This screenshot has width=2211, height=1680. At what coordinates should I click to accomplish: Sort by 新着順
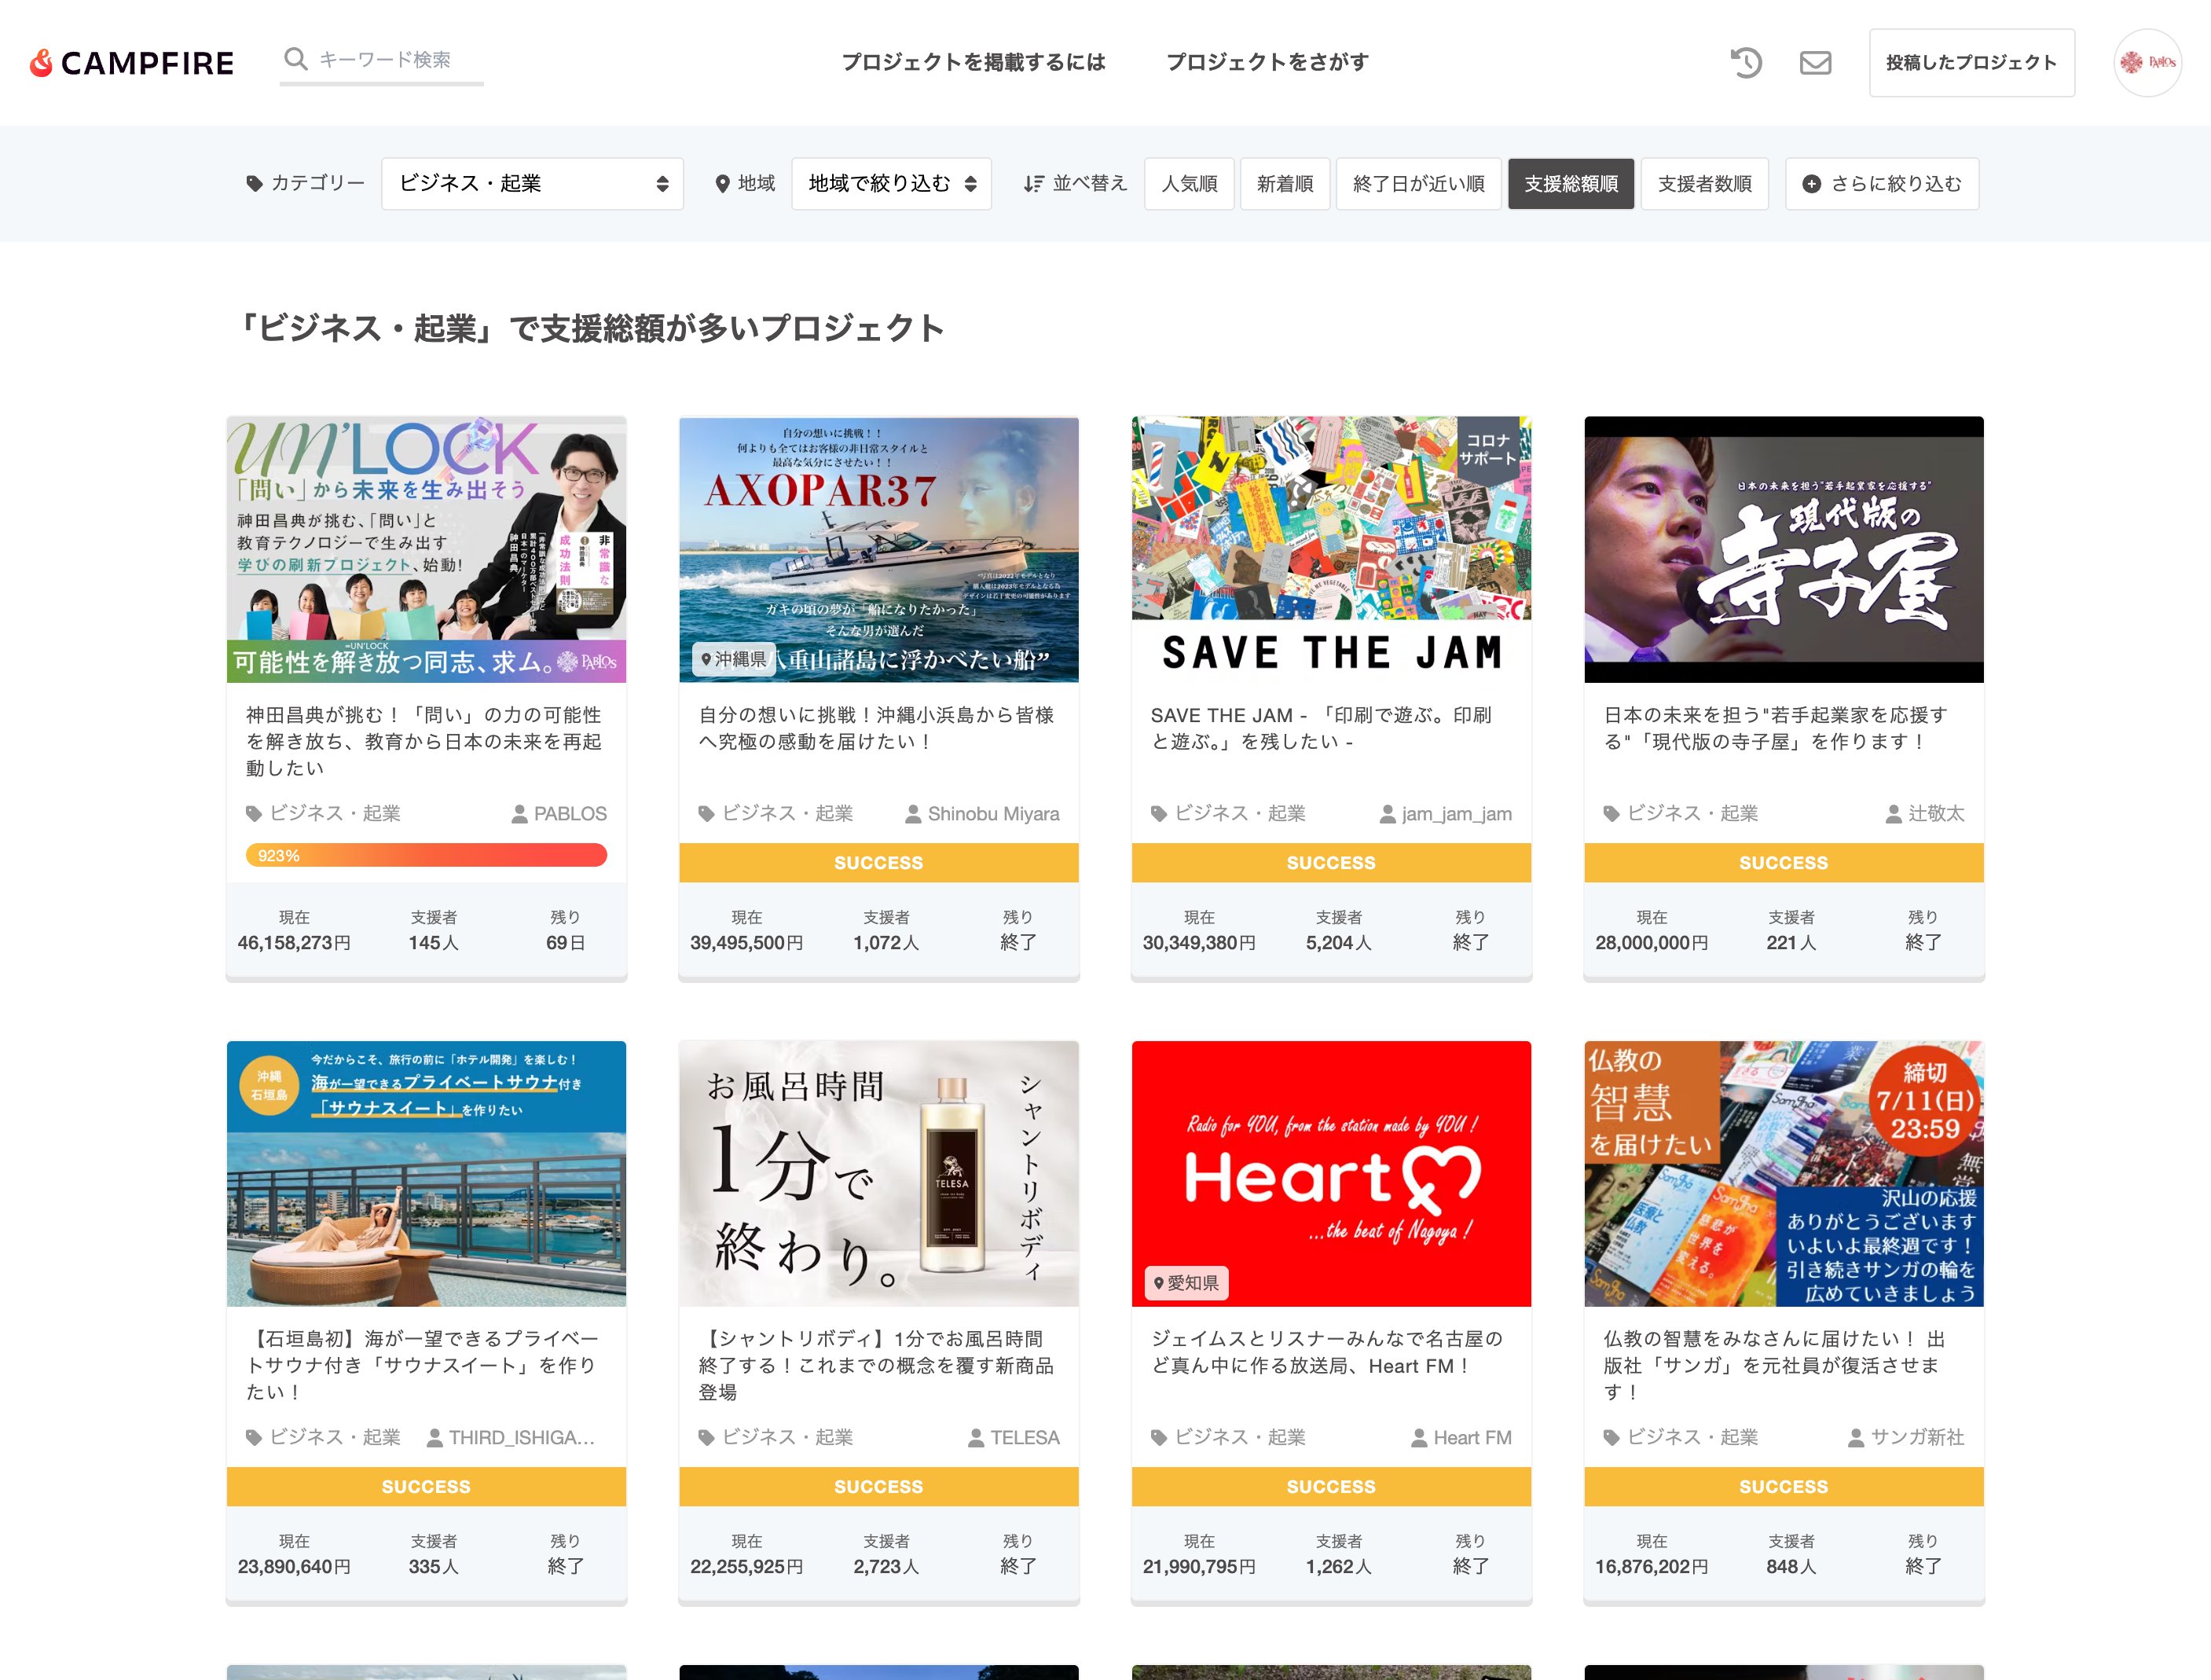(1284, 184)
